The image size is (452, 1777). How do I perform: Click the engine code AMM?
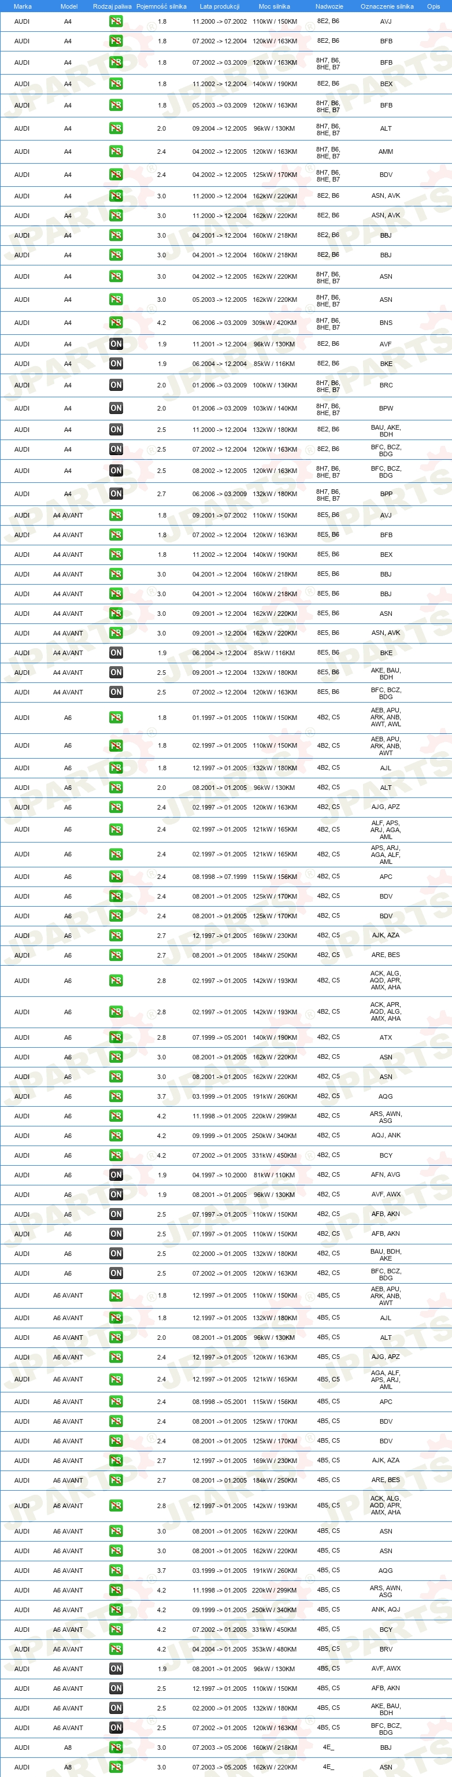click(386, 151)
